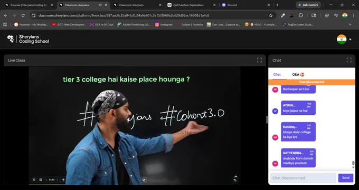The image size is (359, 190).
Task: Open the media controls icon in Chrome toolbar
Action: 336,16
